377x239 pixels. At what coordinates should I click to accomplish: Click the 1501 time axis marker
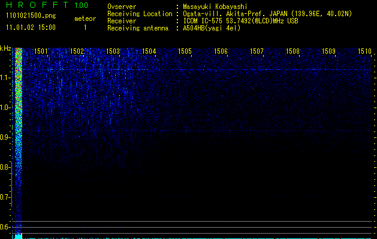tap(41, 51)
